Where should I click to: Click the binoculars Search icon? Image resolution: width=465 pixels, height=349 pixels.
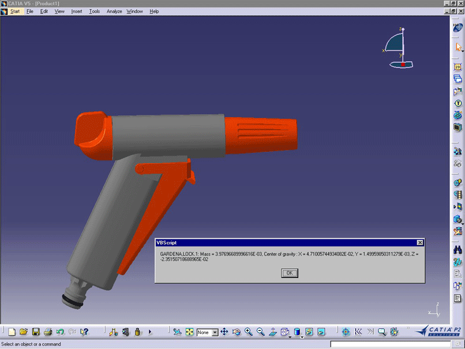pyautogui.click(x=457, y=250)
